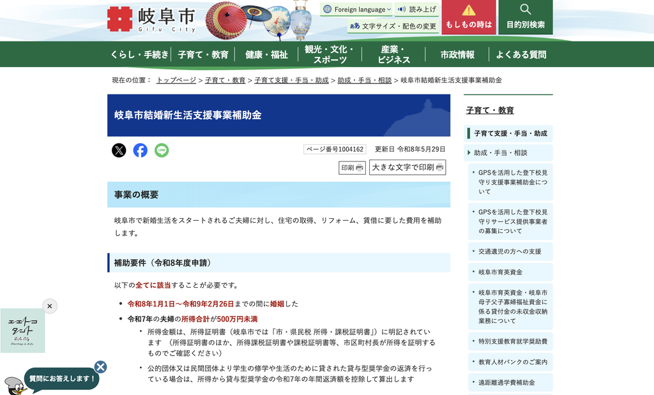The width and height of the screenshot is (654, 395).
Task: Open 観光・文化・スポーツ menu
Action: click(x=330, y=55)
